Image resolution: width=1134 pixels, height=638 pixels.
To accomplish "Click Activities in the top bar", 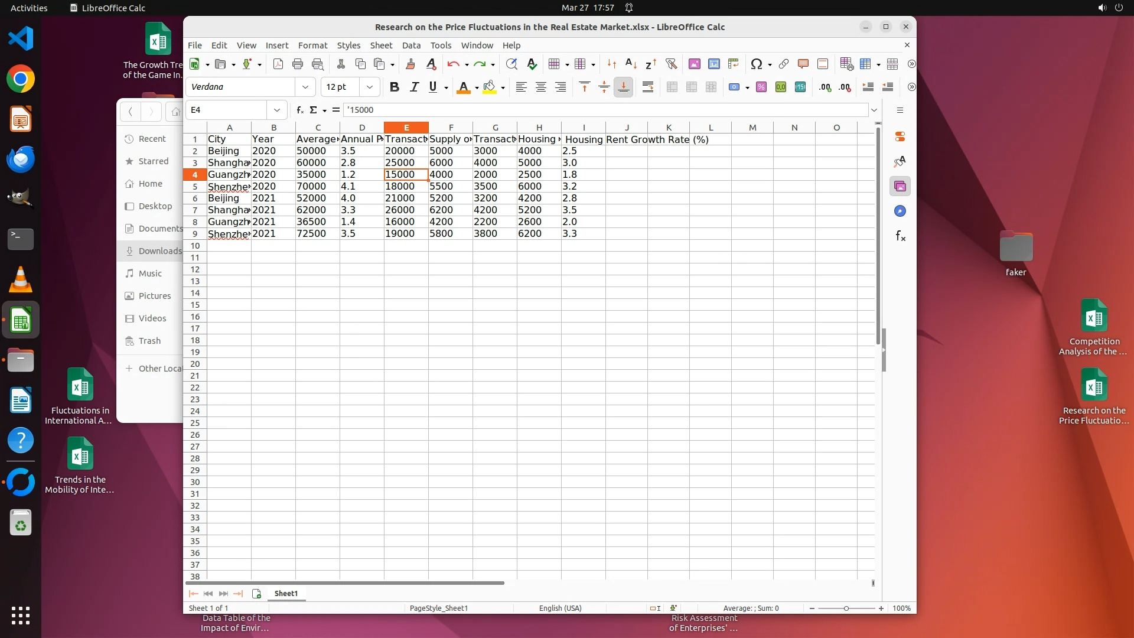I will click(x=29, y=8).
